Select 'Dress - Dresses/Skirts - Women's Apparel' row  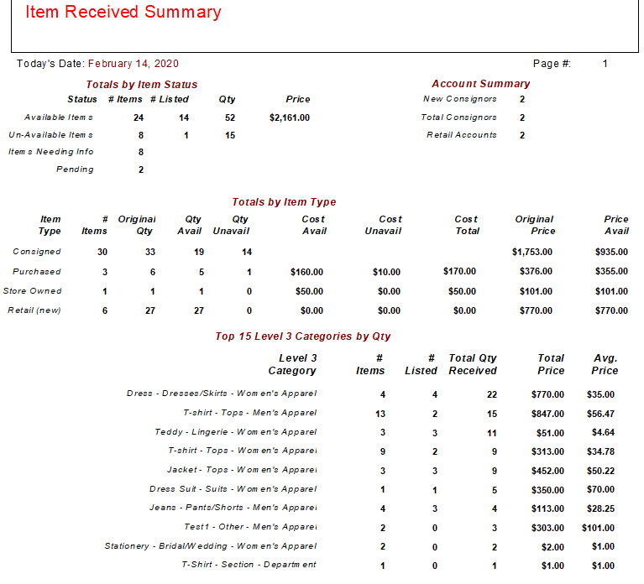[x=370, y=394]
